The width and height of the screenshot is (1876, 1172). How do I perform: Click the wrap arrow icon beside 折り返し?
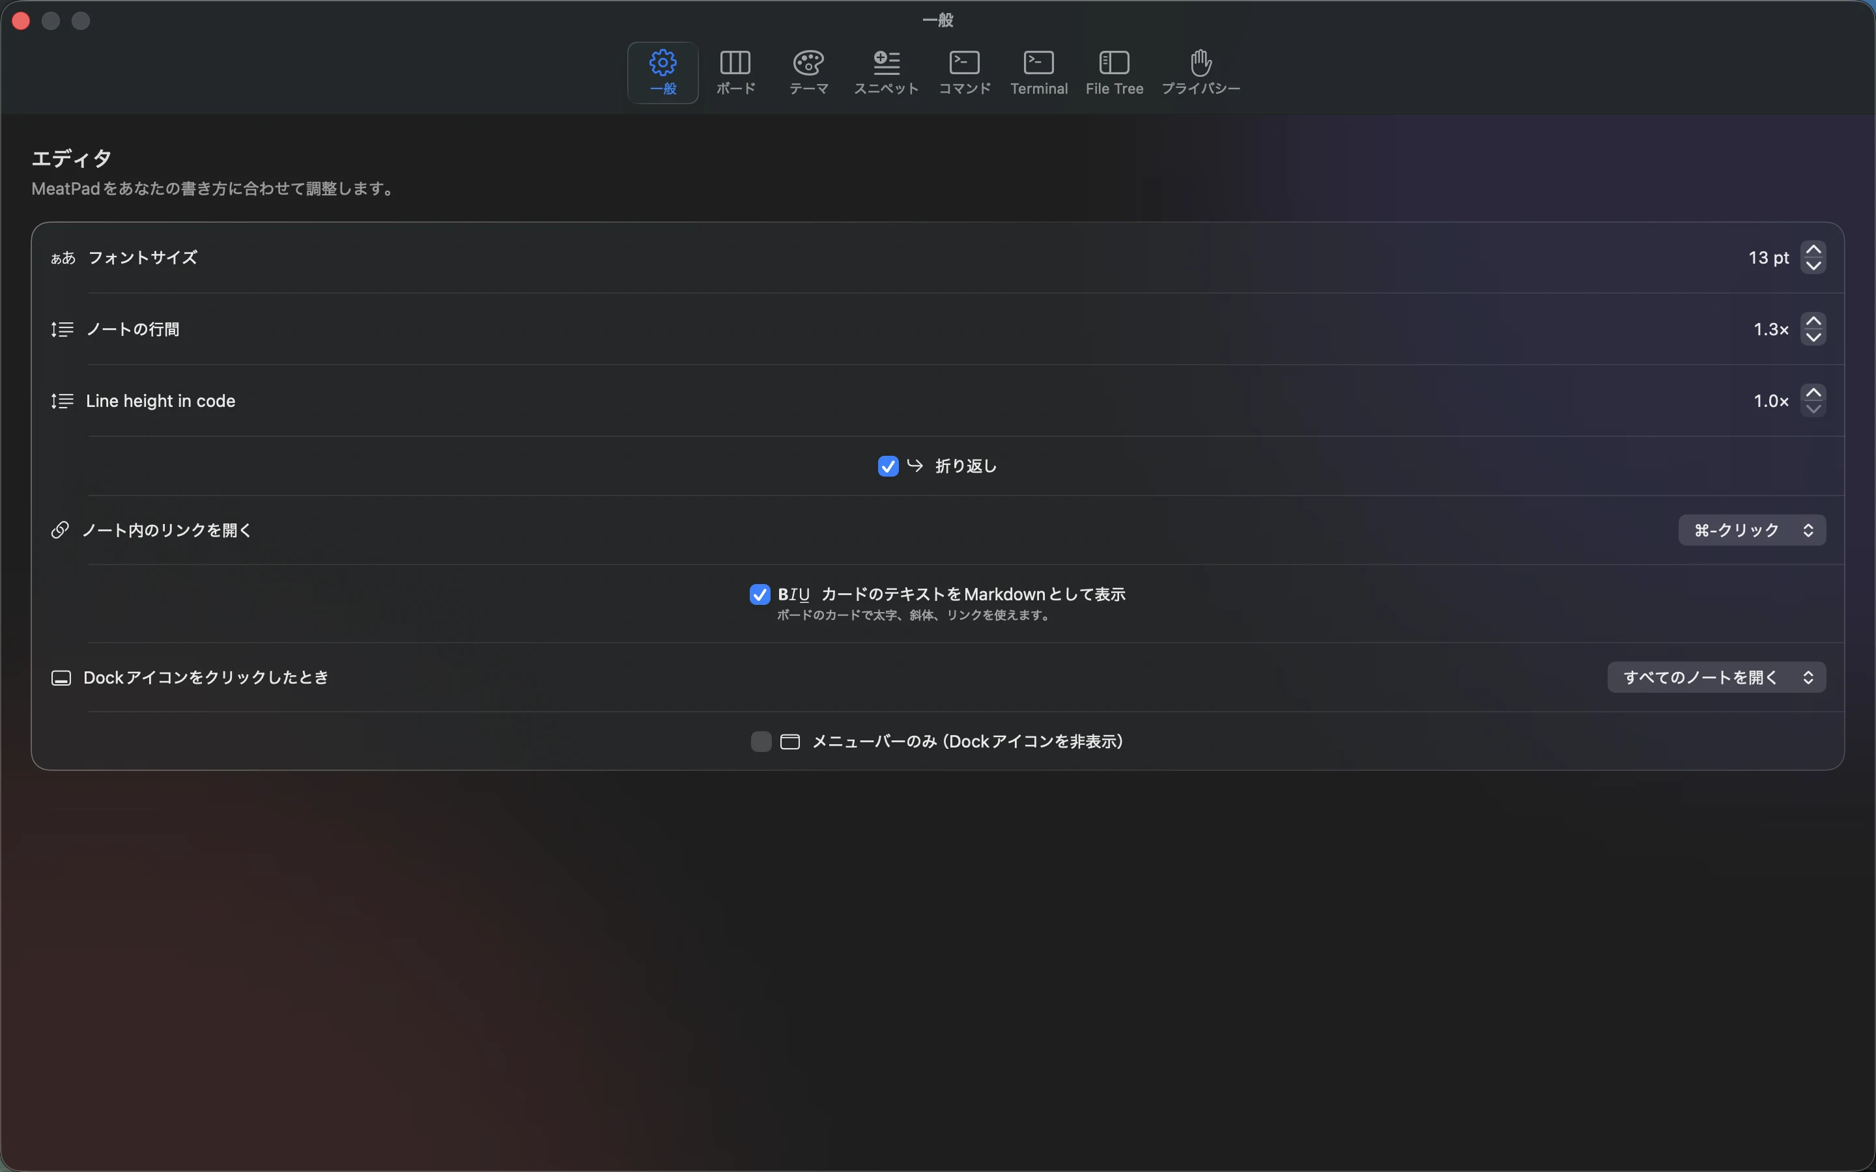tap(915, 465)
